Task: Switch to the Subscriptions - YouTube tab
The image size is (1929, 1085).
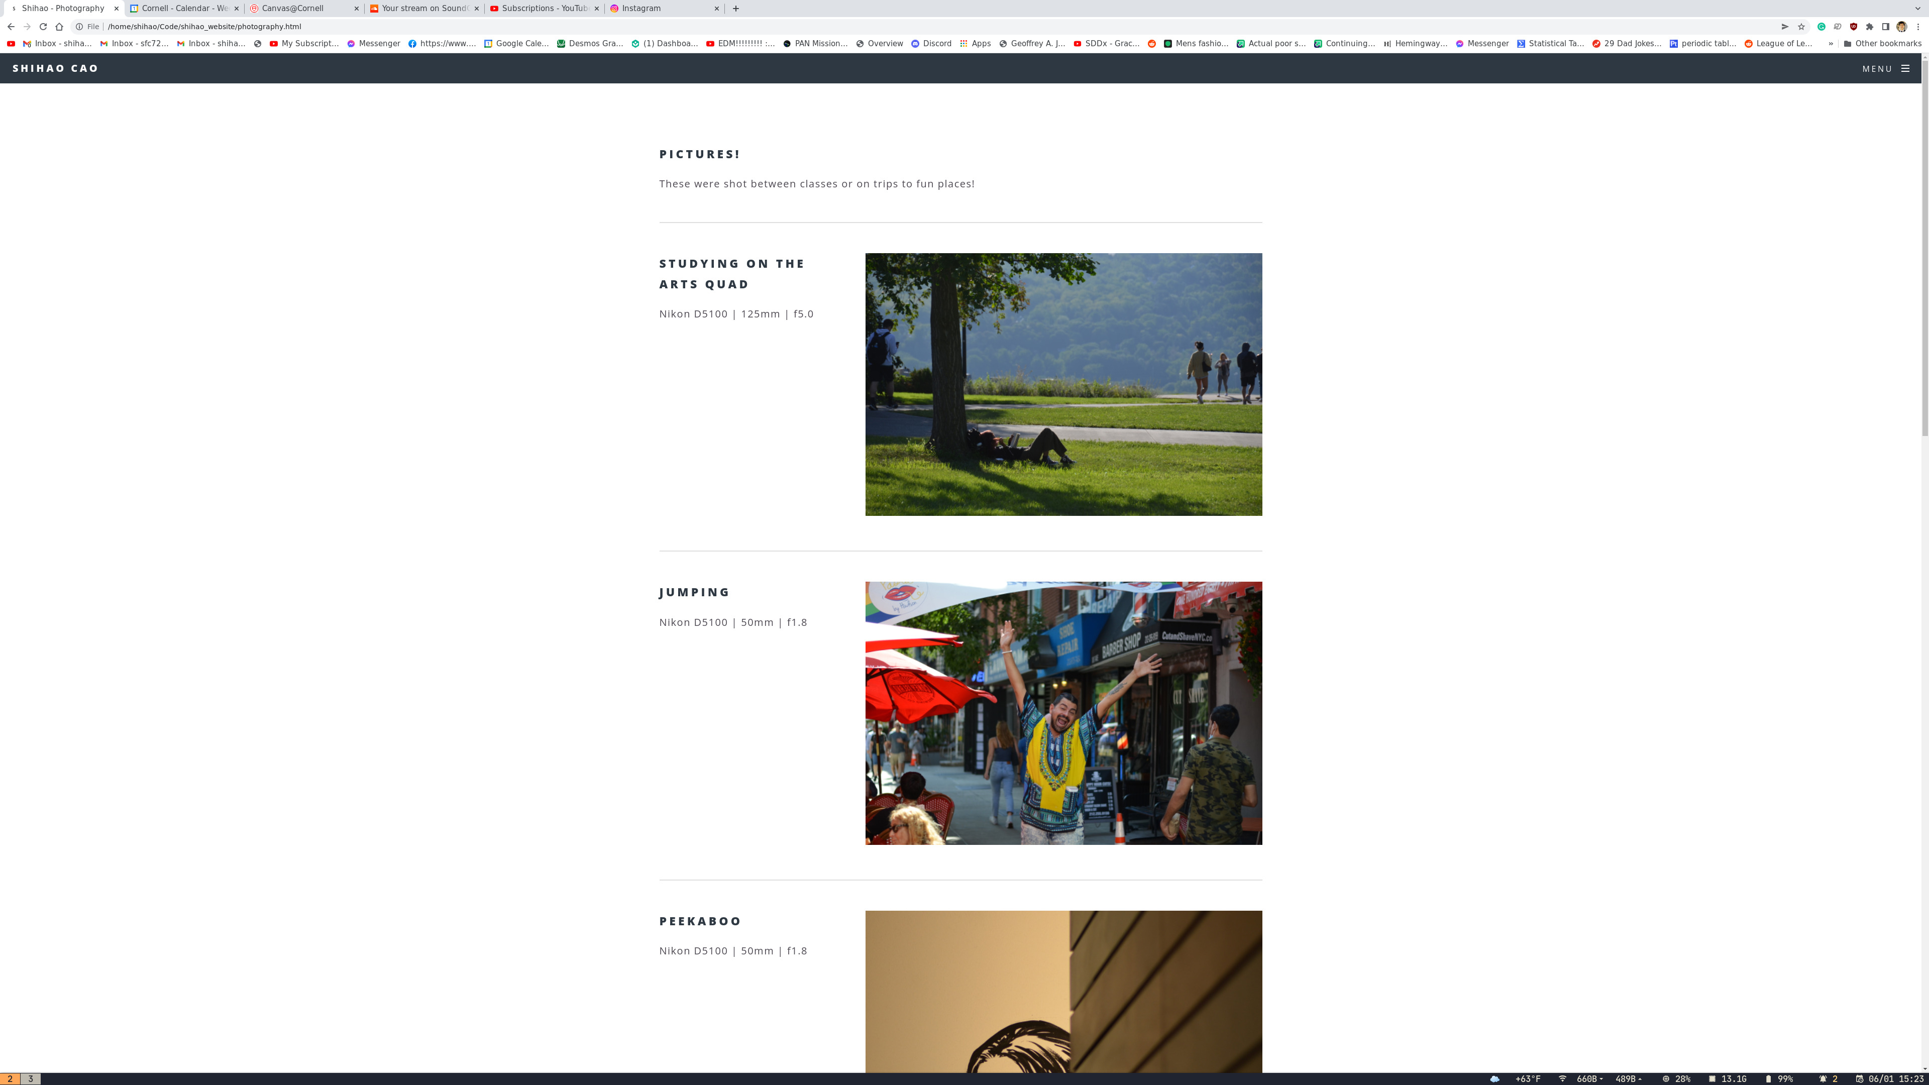Action: (545, 8)
